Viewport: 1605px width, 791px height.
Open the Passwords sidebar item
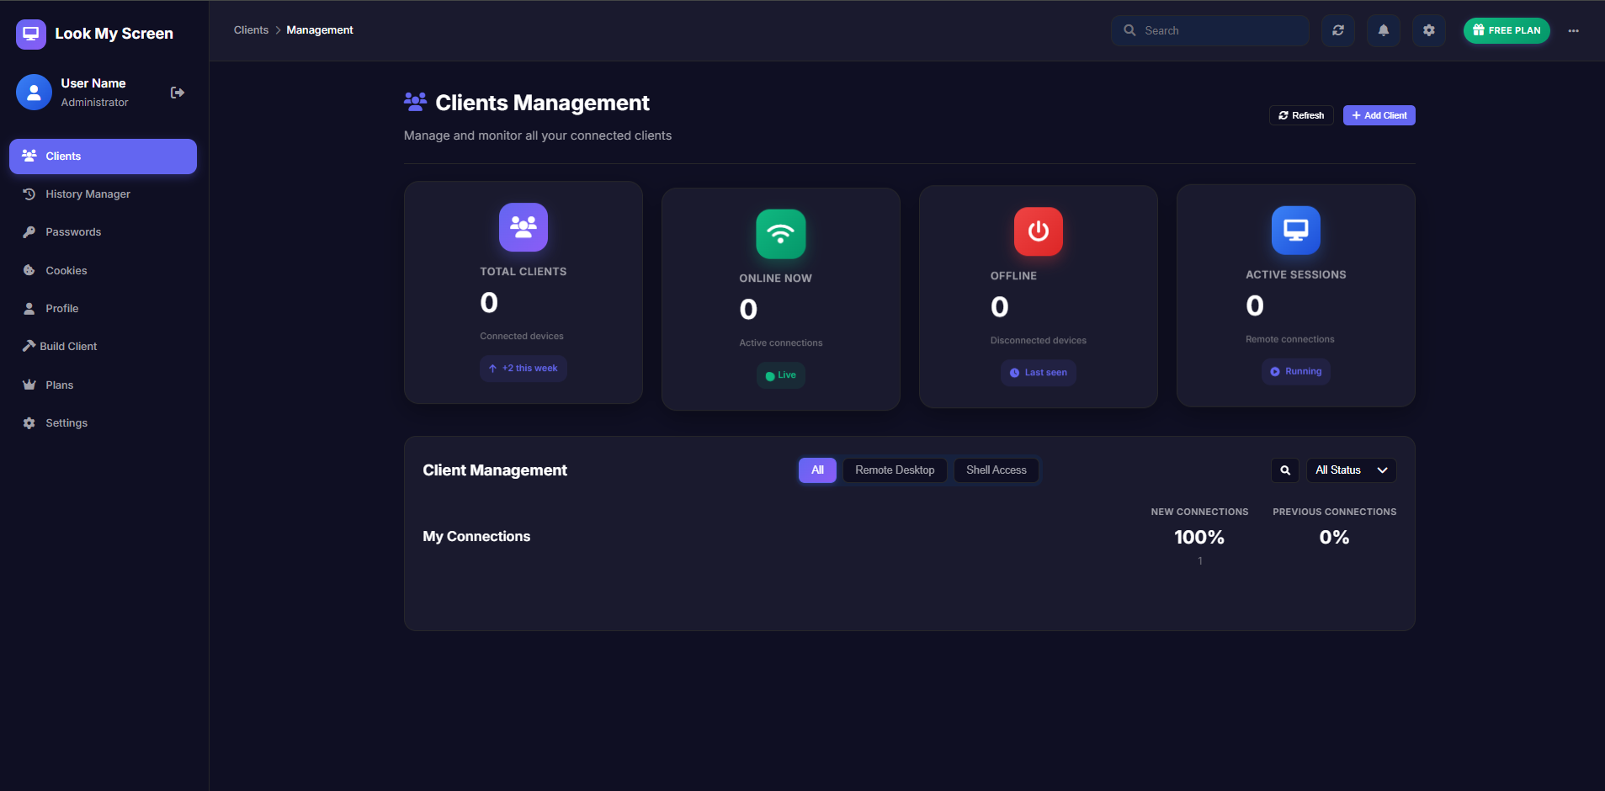[x=73, y=232]
